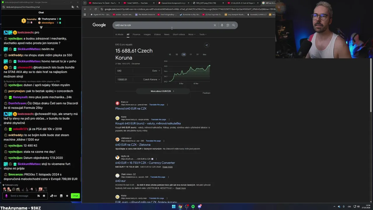The height and width of the screenshot is (210, 373).
Task: Select the 5D chart range
Action: pos(177,55)
